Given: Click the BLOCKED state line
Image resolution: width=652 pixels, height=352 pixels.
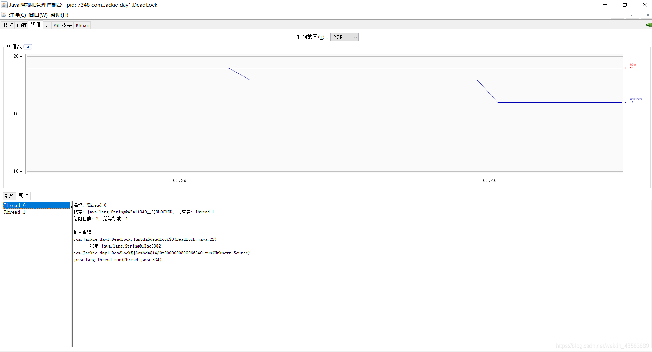Looking at the screenshot, I should point(144,212).
